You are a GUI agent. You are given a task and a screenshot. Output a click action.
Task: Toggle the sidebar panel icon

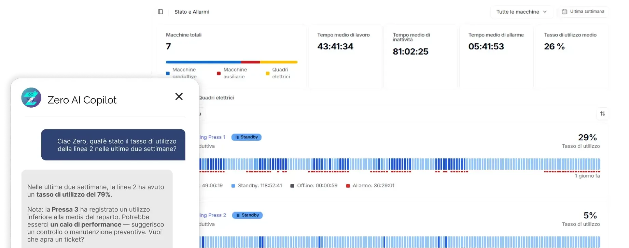click(160, 12)
